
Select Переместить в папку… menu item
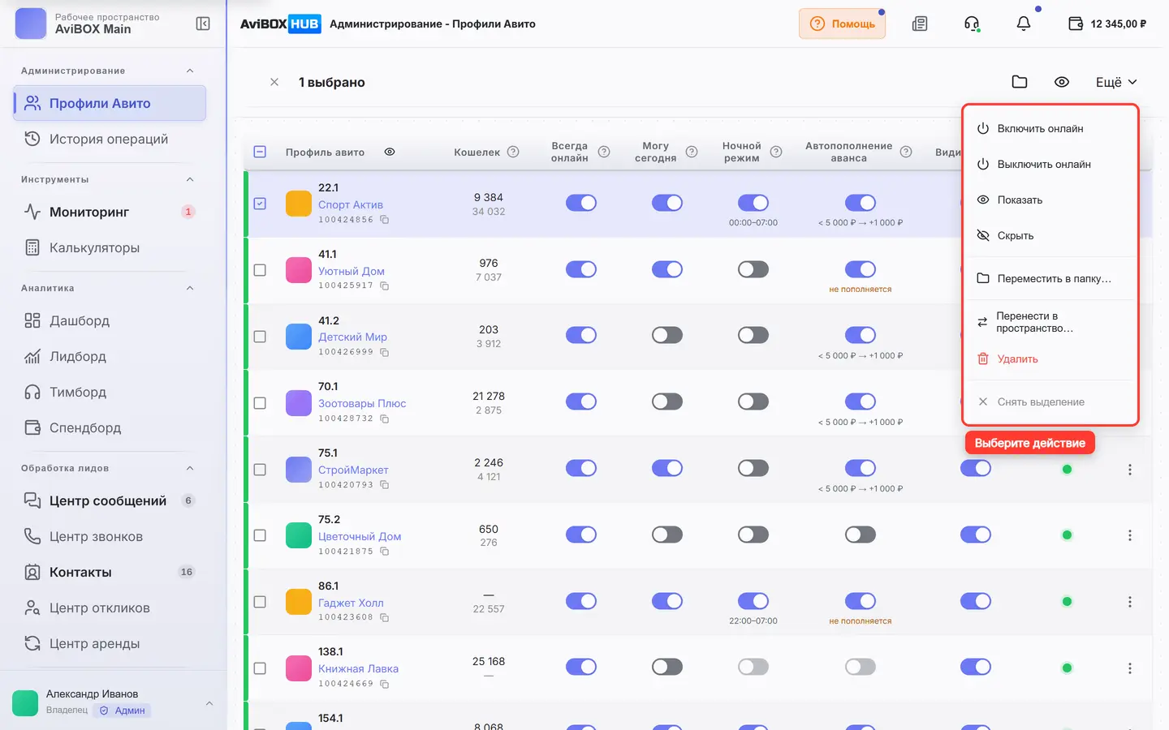point(1050,278)
